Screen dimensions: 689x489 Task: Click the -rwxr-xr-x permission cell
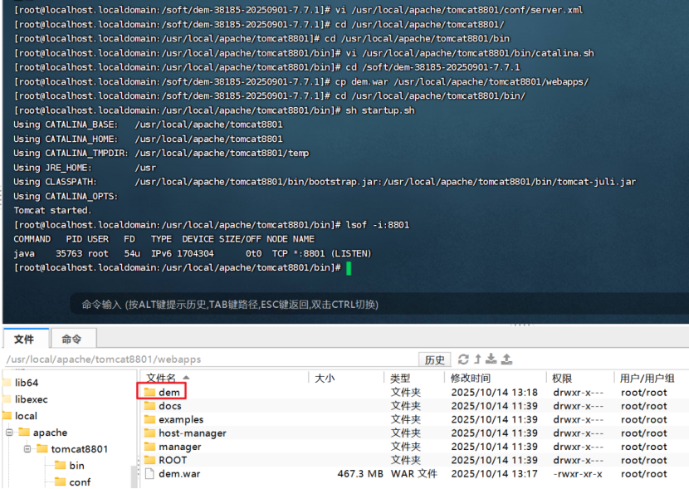(x=578, y=473)
